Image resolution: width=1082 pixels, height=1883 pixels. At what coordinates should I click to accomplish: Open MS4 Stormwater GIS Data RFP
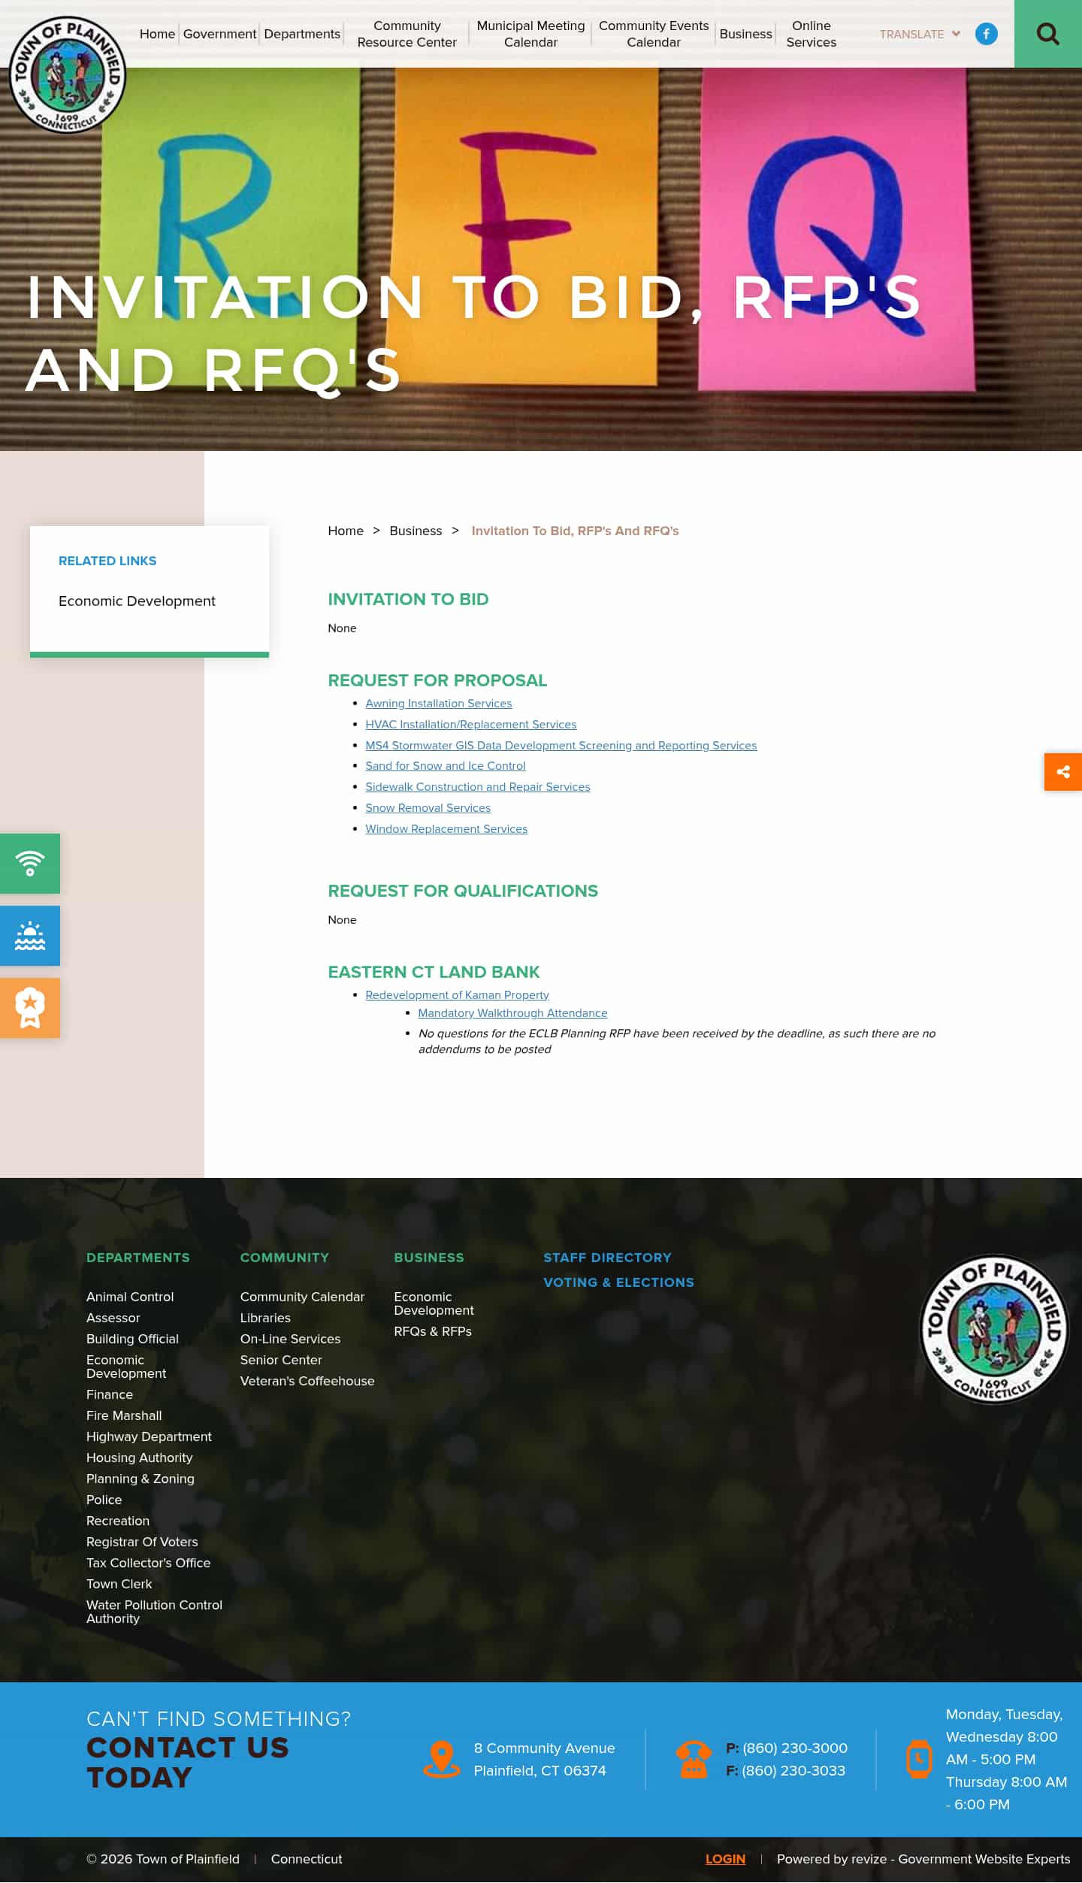point(561,746)
